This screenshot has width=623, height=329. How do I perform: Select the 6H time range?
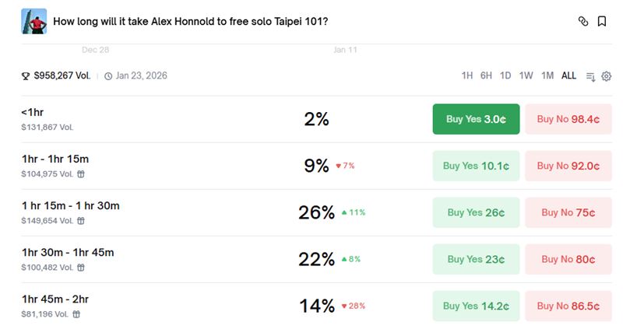pos(486,75)
